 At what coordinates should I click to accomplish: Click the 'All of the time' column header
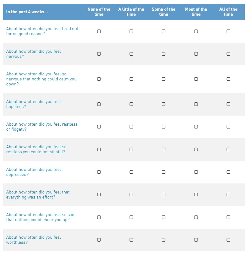(x=228, y=12)
